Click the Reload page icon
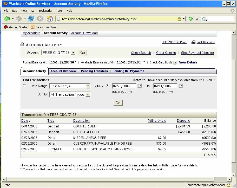The width and height of the screenshot is (237, 188). pyautogui.click(x=31, y=19)
